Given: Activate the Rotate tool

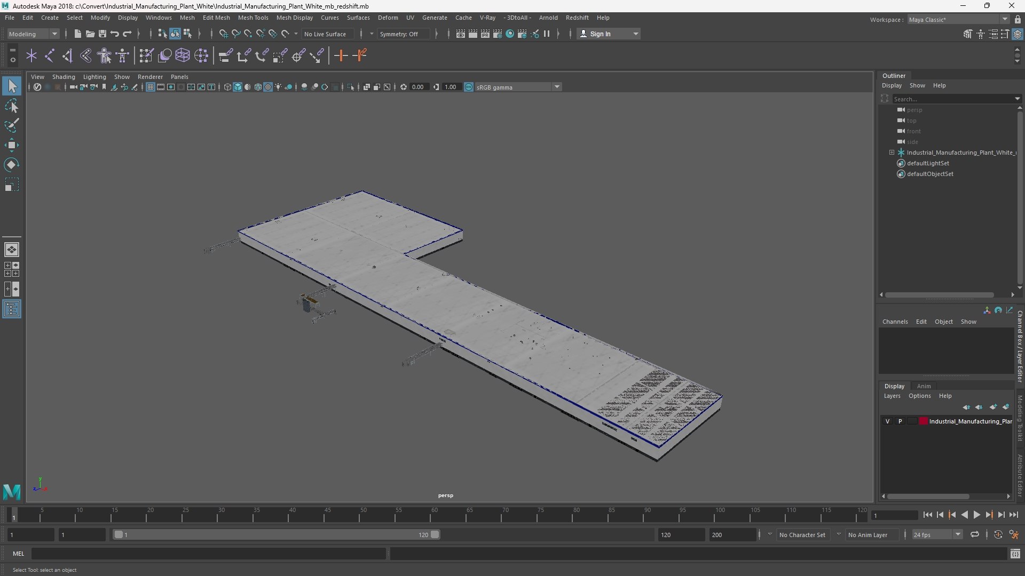Looking at the screenshot, I should (x=12, y=165).
